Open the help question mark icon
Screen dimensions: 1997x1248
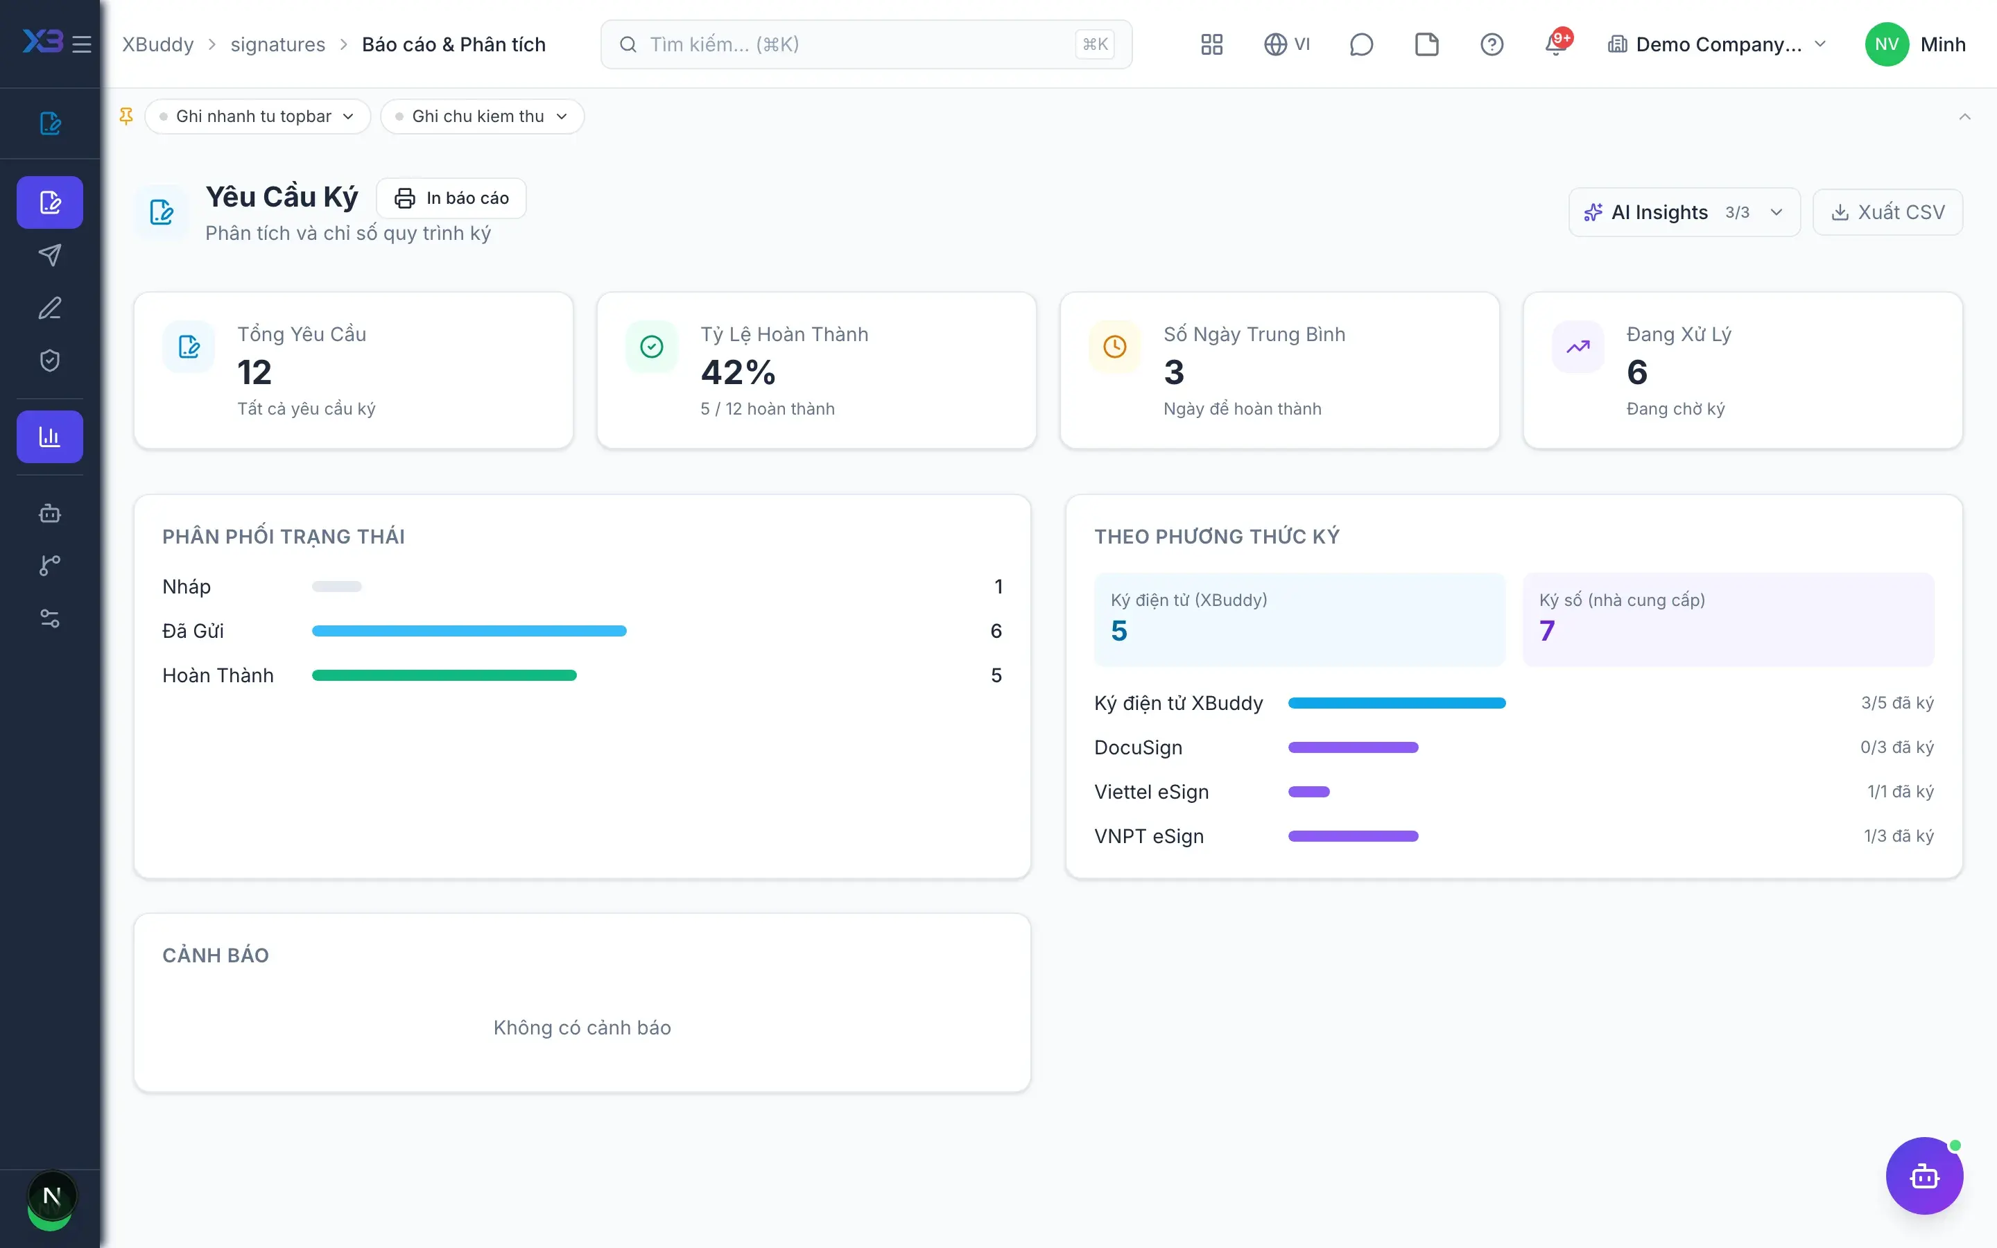tap(1491, 44)
